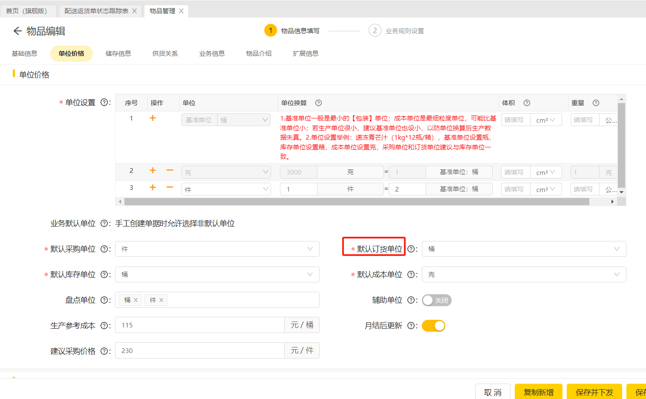Click the 生产参考成本 input field
646x399 pixels.
tap(199, 325)
